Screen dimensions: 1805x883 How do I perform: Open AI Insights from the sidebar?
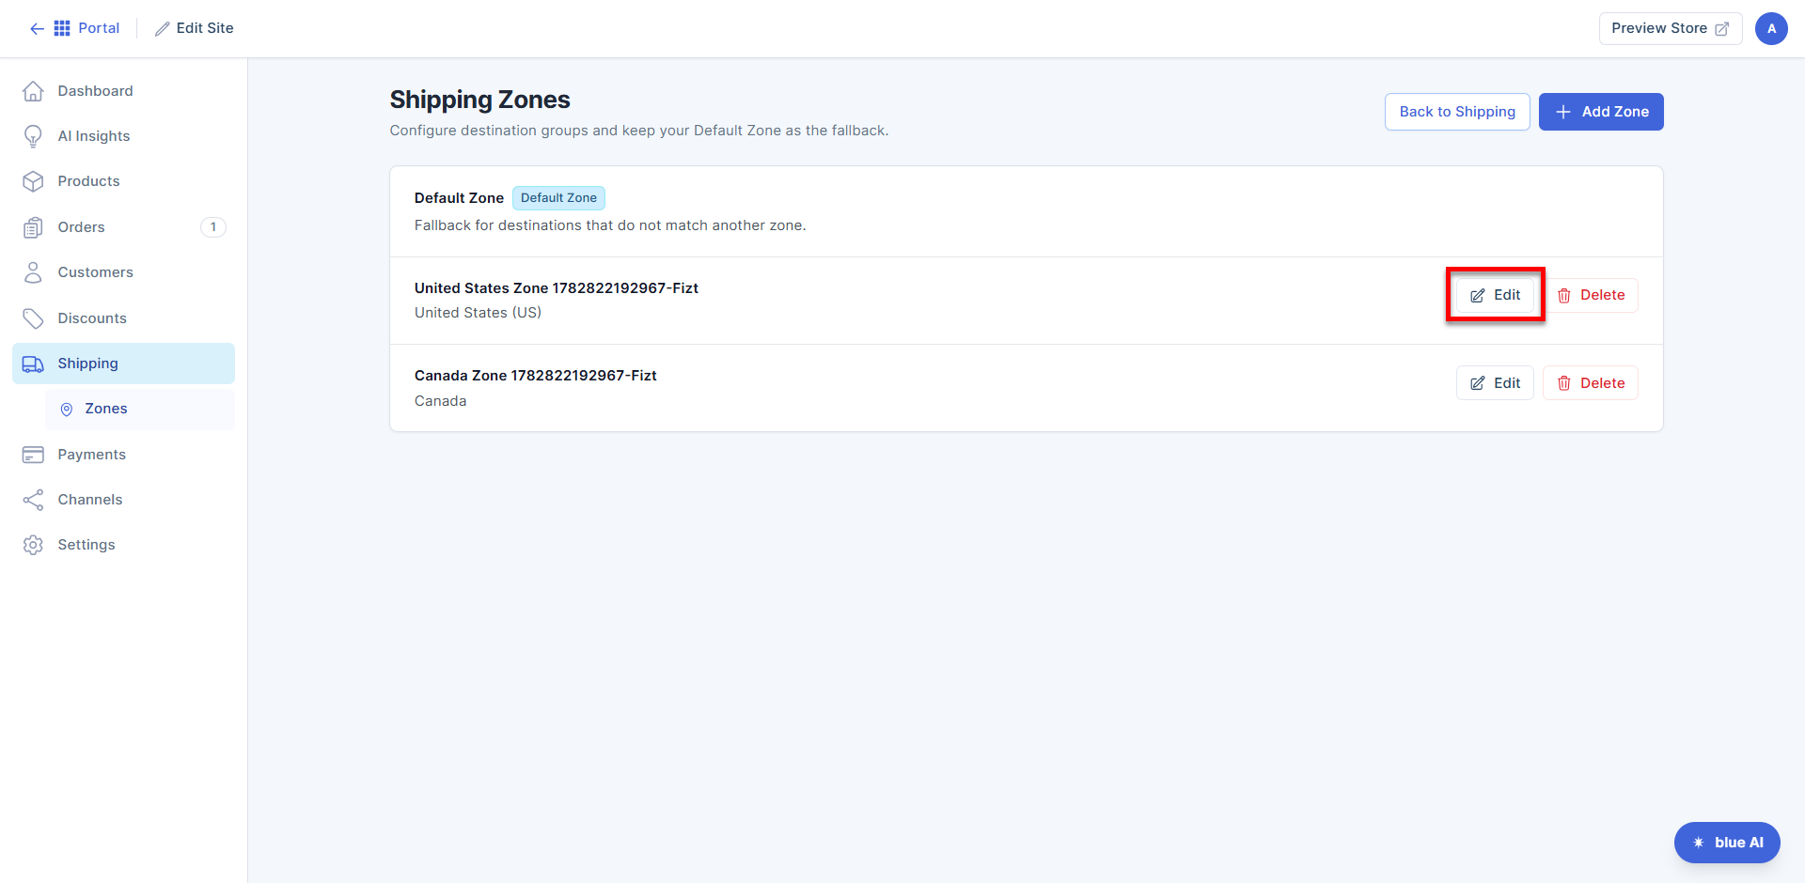[x=123, y=136]
